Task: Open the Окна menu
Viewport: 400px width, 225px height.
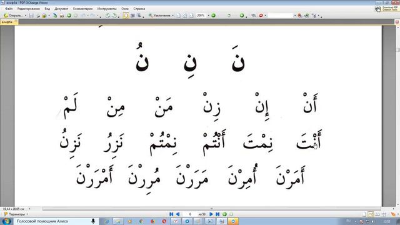Action: 125,9
